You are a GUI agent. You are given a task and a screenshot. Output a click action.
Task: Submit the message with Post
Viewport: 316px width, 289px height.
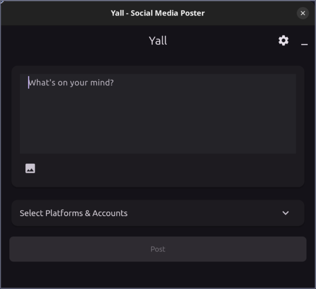click(158, 249)
